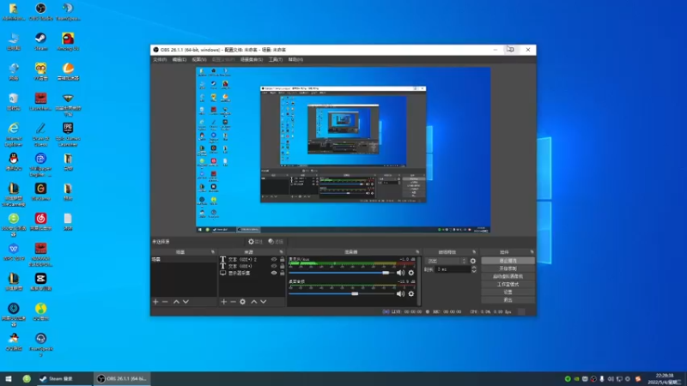Toggle the lock on 文本 (GDI+) source
687x386 pixels.
point(283,266)
